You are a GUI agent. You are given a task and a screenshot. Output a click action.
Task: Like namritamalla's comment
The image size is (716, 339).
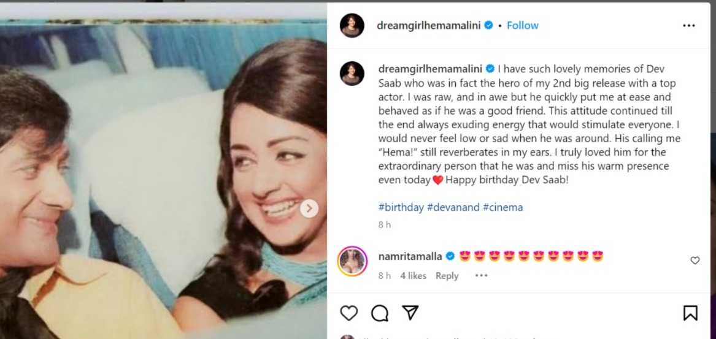tap(695, 261)
